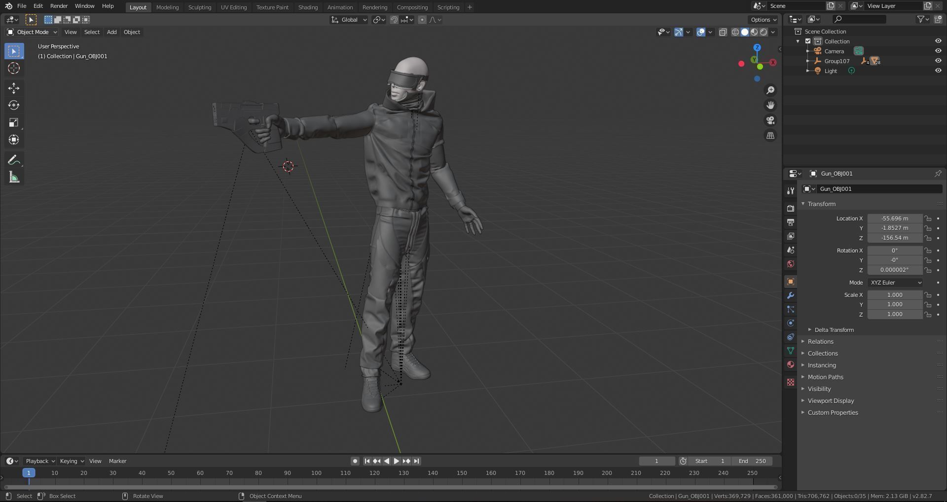Activate the Scale tool
This screenshot has height=502, width=947.
pyautogui.click(x=14, y=123)
